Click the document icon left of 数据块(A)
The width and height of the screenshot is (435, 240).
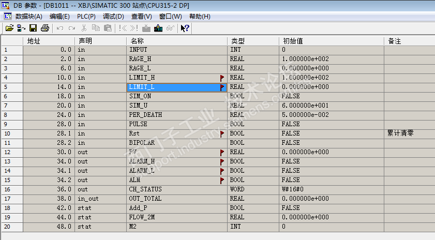tap(7, 16)
